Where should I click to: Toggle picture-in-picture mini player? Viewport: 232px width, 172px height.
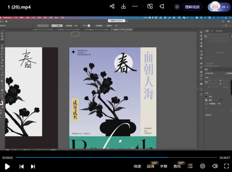(x=150, y=6)
